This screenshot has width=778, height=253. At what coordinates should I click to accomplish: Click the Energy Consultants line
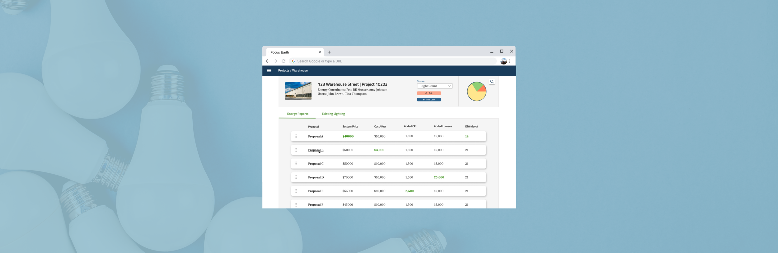click(352, 90)
